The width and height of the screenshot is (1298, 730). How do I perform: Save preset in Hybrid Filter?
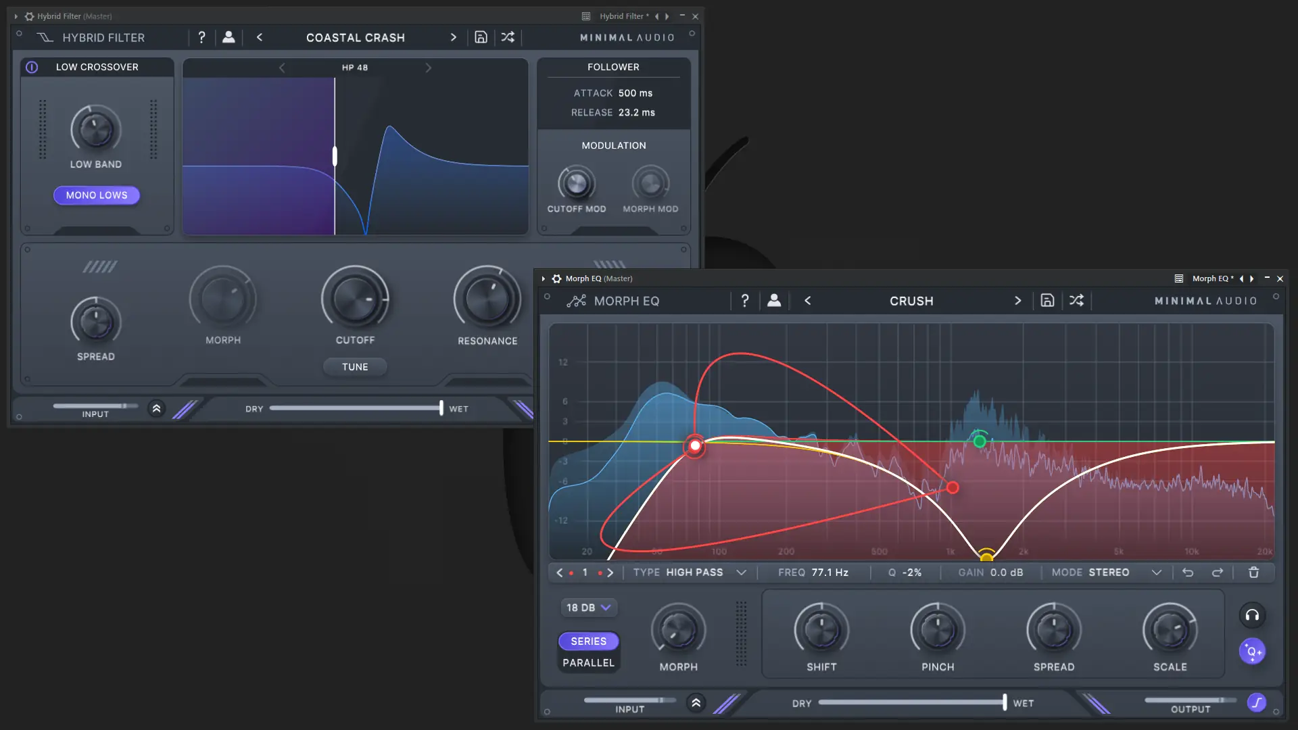(x=481, y=37)
